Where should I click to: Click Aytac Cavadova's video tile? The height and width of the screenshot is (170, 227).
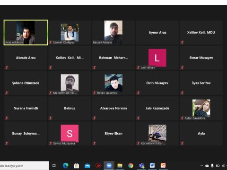201,108
